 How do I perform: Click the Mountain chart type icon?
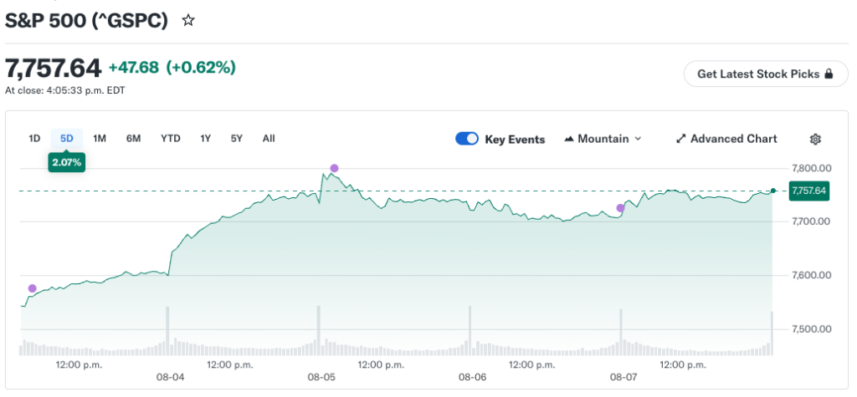point(568,140)
